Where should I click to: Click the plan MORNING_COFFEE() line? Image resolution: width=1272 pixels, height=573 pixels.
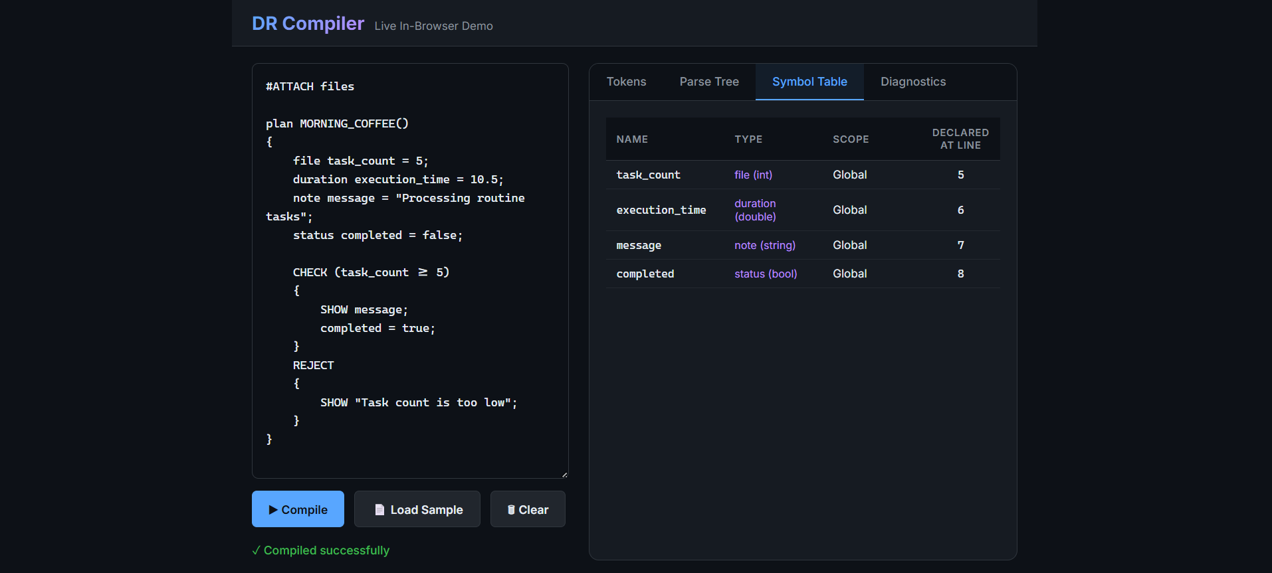click(337, 123)
